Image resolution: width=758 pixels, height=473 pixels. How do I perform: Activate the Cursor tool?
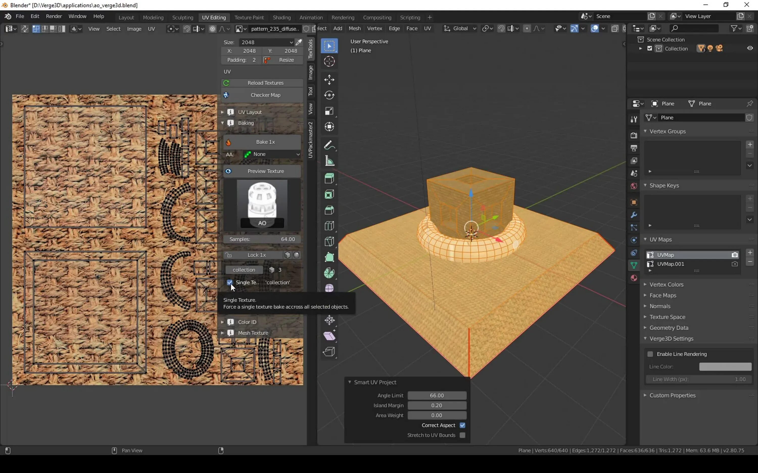point(329,61)
